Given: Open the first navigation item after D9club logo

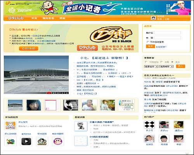Looking at the screenshot, I should pos(34,18).
